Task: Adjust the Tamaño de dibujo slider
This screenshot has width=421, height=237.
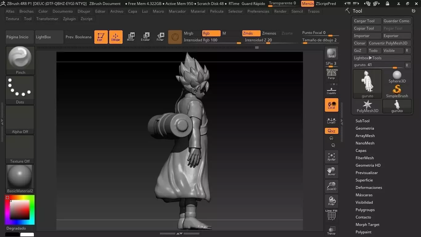Action: (321, 40)
